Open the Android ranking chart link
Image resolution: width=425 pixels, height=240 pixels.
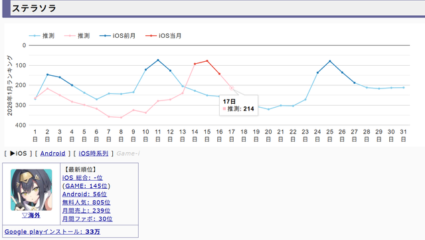53,154
